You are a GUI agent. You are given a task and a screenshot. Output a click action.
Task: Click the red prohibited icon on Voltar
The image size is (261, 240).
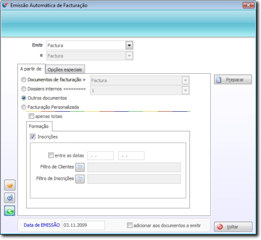point(220,227)
